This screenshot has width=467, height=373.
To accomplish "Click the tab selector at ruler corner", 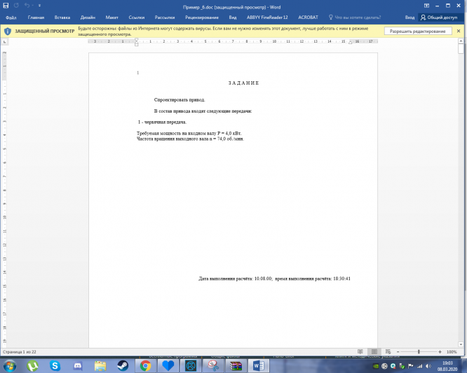I will click(4, 42).
